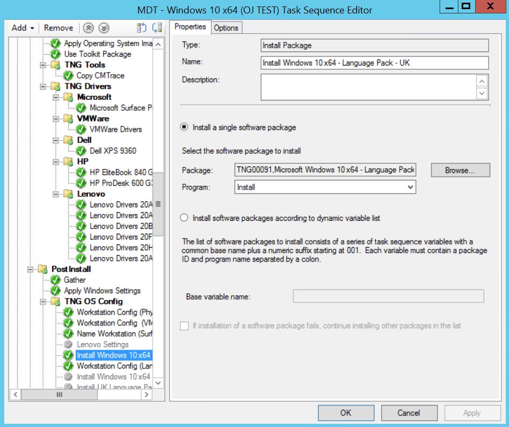The height and width of the screenshot is (427, 509).
Task: Switch to the Options tab
Action: (x=226, y=27)
